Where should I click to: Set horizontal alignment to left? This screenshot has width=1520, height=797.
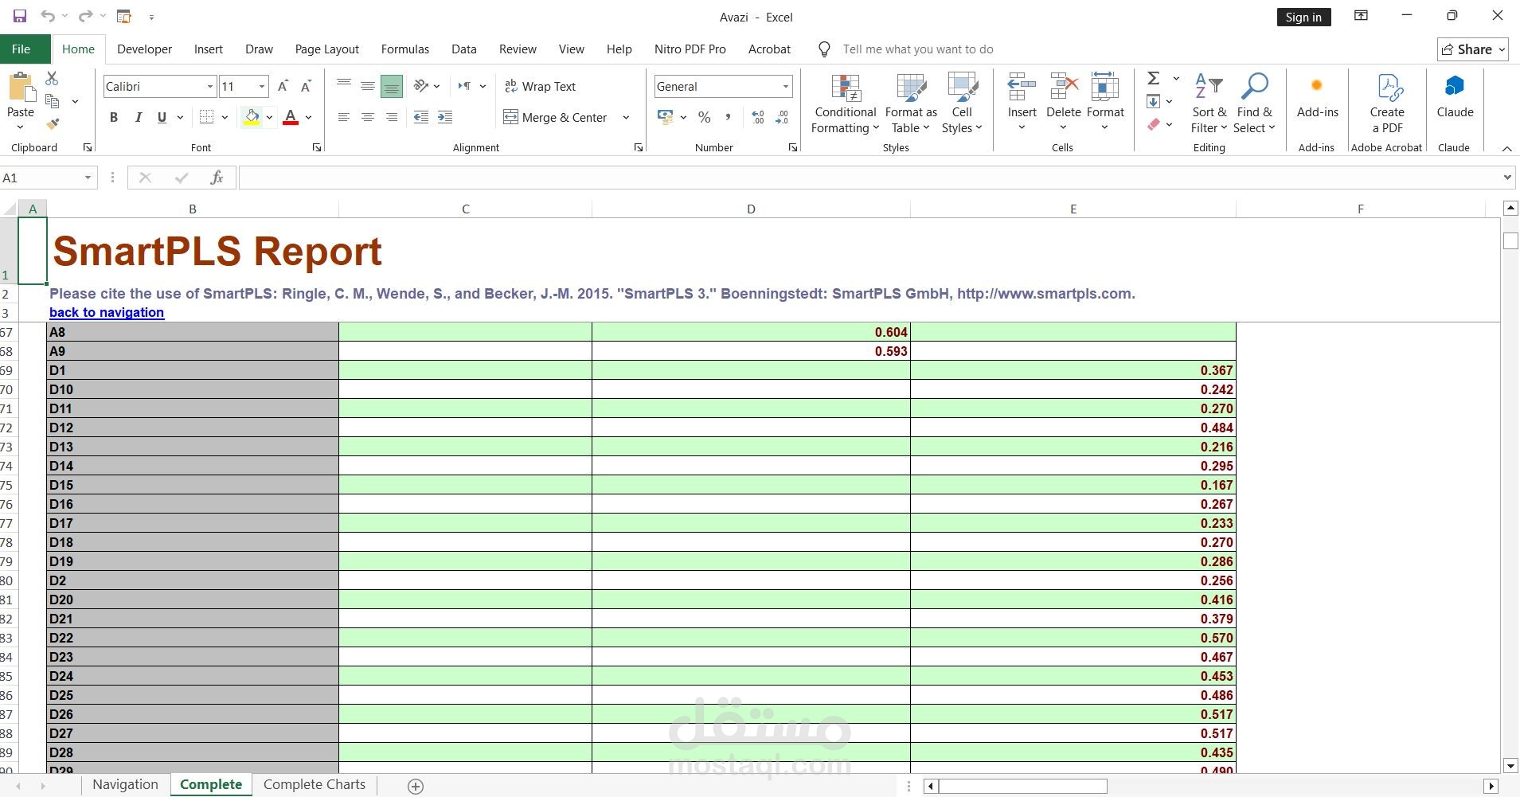(344, 117)
